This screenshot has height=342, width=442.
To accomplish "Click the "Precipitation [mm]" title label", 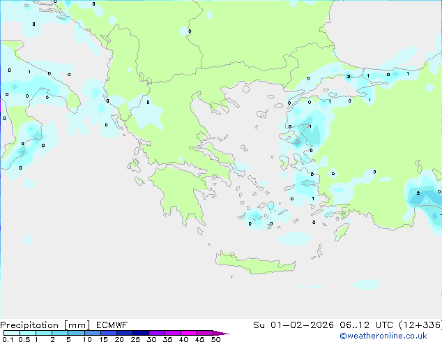I will pos(45,325).
